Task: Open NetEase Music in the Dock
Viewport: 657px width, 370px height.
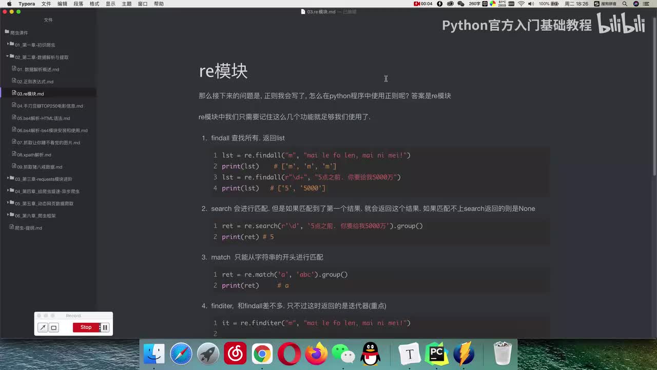Action: point(235,354)
